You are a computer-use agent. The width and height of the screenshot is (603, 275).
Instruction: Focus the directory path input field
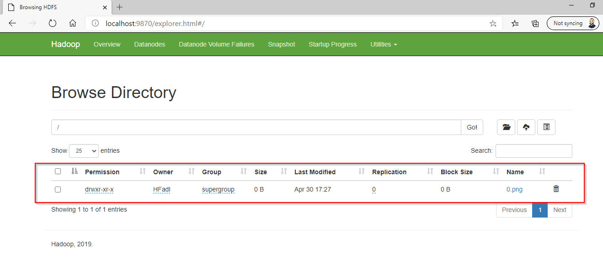click(256, 127)
